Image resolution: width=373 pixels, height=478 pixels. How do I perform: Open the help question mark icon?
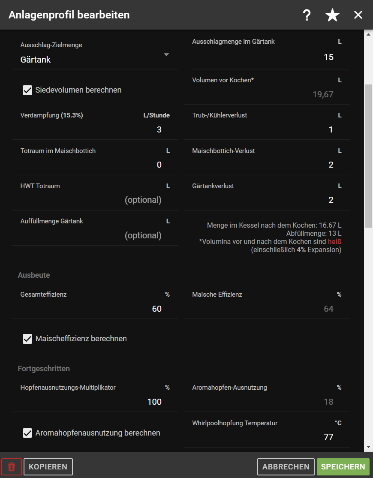click(x=307, y=15)
